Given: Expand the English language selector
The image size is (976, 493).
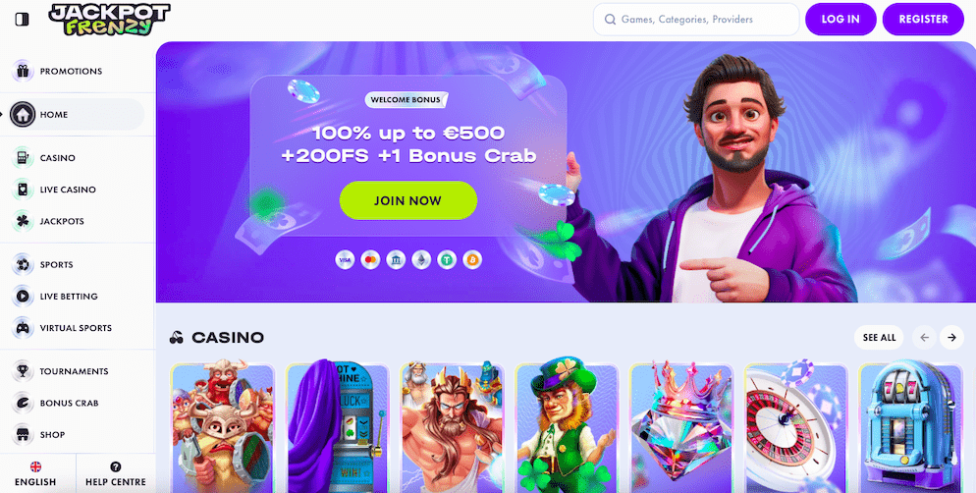Looking at the screenshot, I should click(x=35, y=473).
